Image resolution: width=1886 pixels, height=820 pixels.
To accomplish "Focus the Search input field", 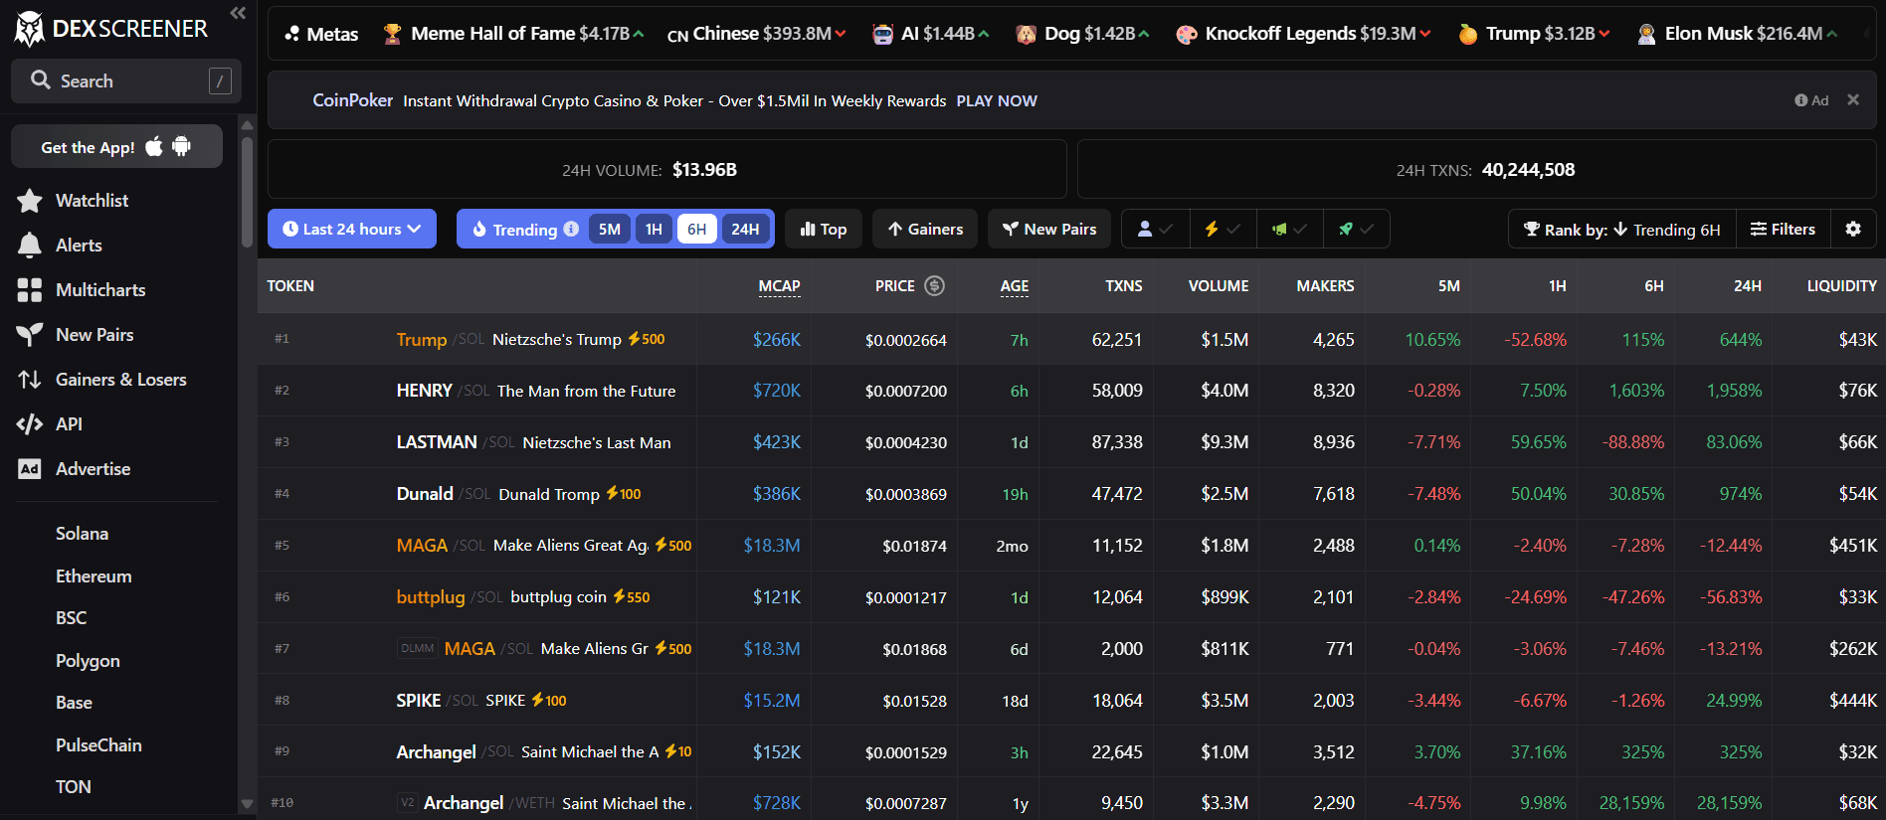I will click(126, 82).
